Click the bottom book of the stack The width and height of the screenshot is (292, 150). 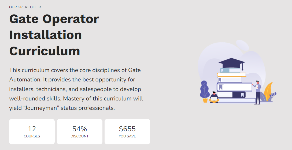236,100
